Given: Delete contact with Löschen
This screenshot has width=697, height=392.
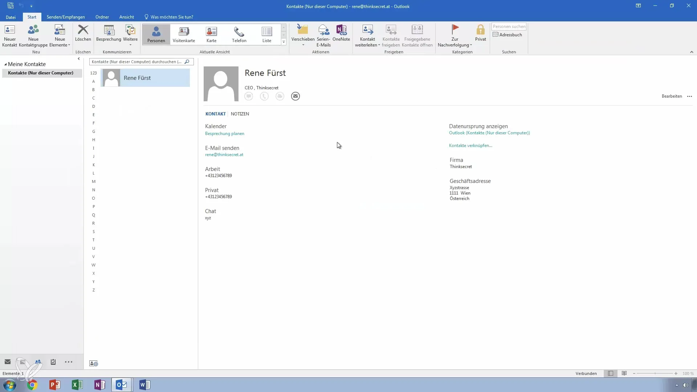Looking at the screenshot, I should click(83, 33).
